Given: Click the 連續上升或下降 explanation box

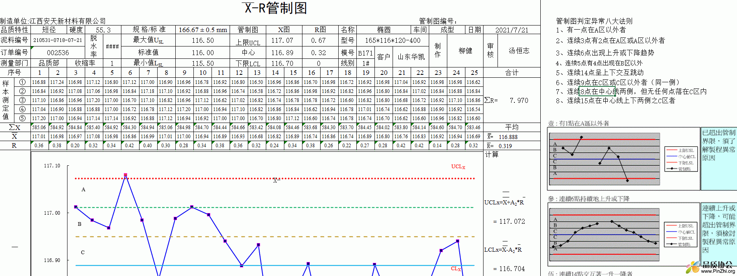Looking at the screenshot, I should tap(718, 234).
